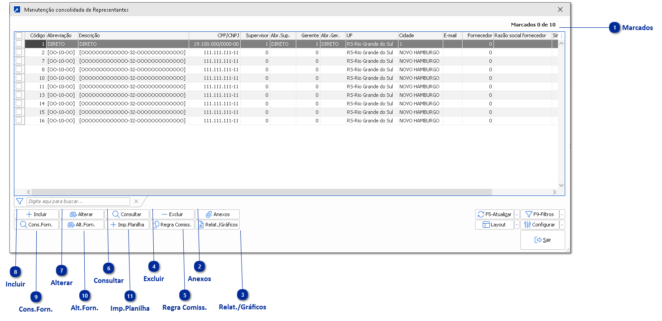Click the Incluir button
The image size is (662, 321).
[36, 214]
